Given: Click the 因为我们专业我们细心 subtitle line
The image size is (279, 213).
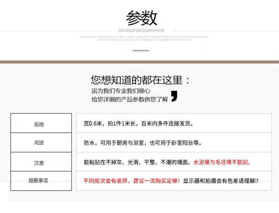Looking at the screenshot, I should [x=121, y=91].
